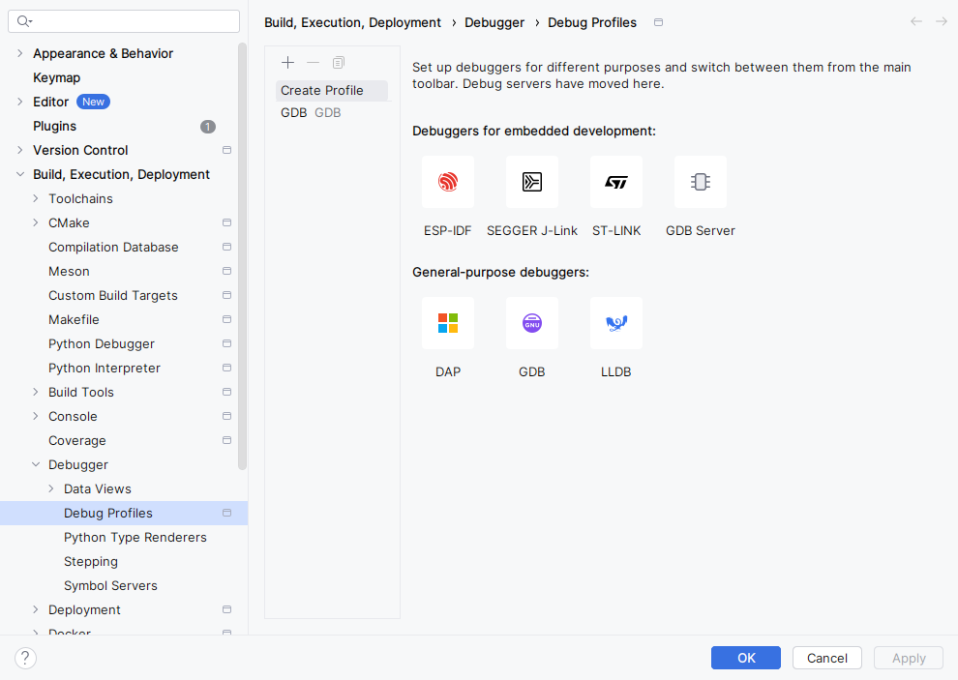
Task: Select Python Type Renderers page
Action: click(x=135, y=538)
